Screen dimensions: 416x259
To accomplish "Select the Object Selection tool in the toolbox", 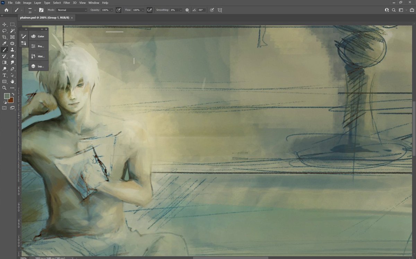I will click(x=12, y=43).
